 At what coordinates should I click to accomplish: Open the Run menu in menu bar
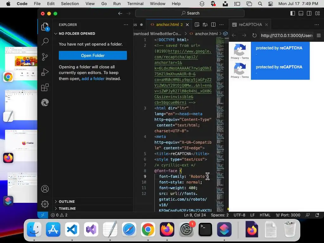click(x=117, y=4)
